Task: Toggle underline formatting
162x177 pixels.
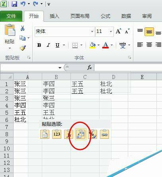Action: click(57, 45)
